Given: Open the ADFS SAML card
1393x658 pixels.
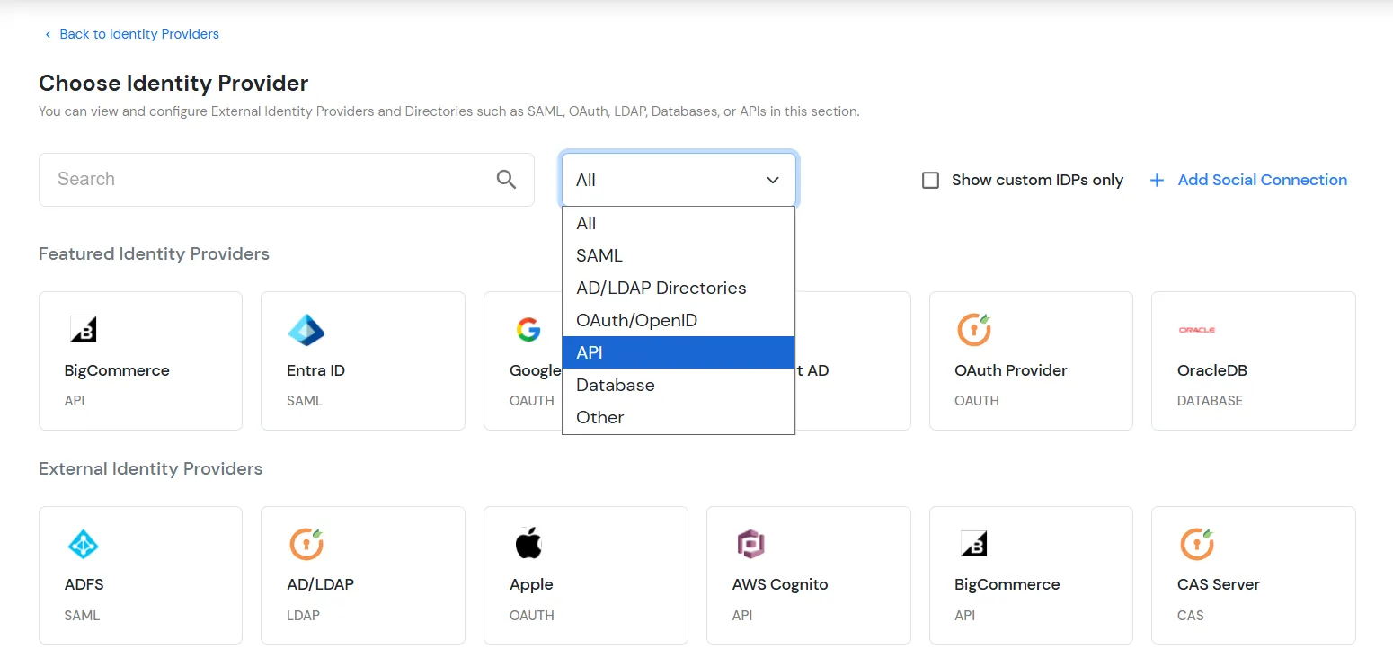Looking at the screenshot, I should 140,575.
